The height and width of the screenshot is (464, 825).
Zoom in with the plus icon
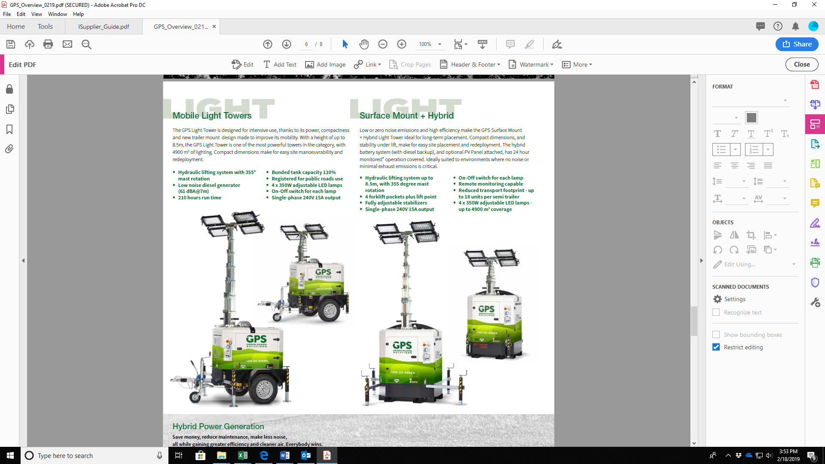(x=402, y=44)
